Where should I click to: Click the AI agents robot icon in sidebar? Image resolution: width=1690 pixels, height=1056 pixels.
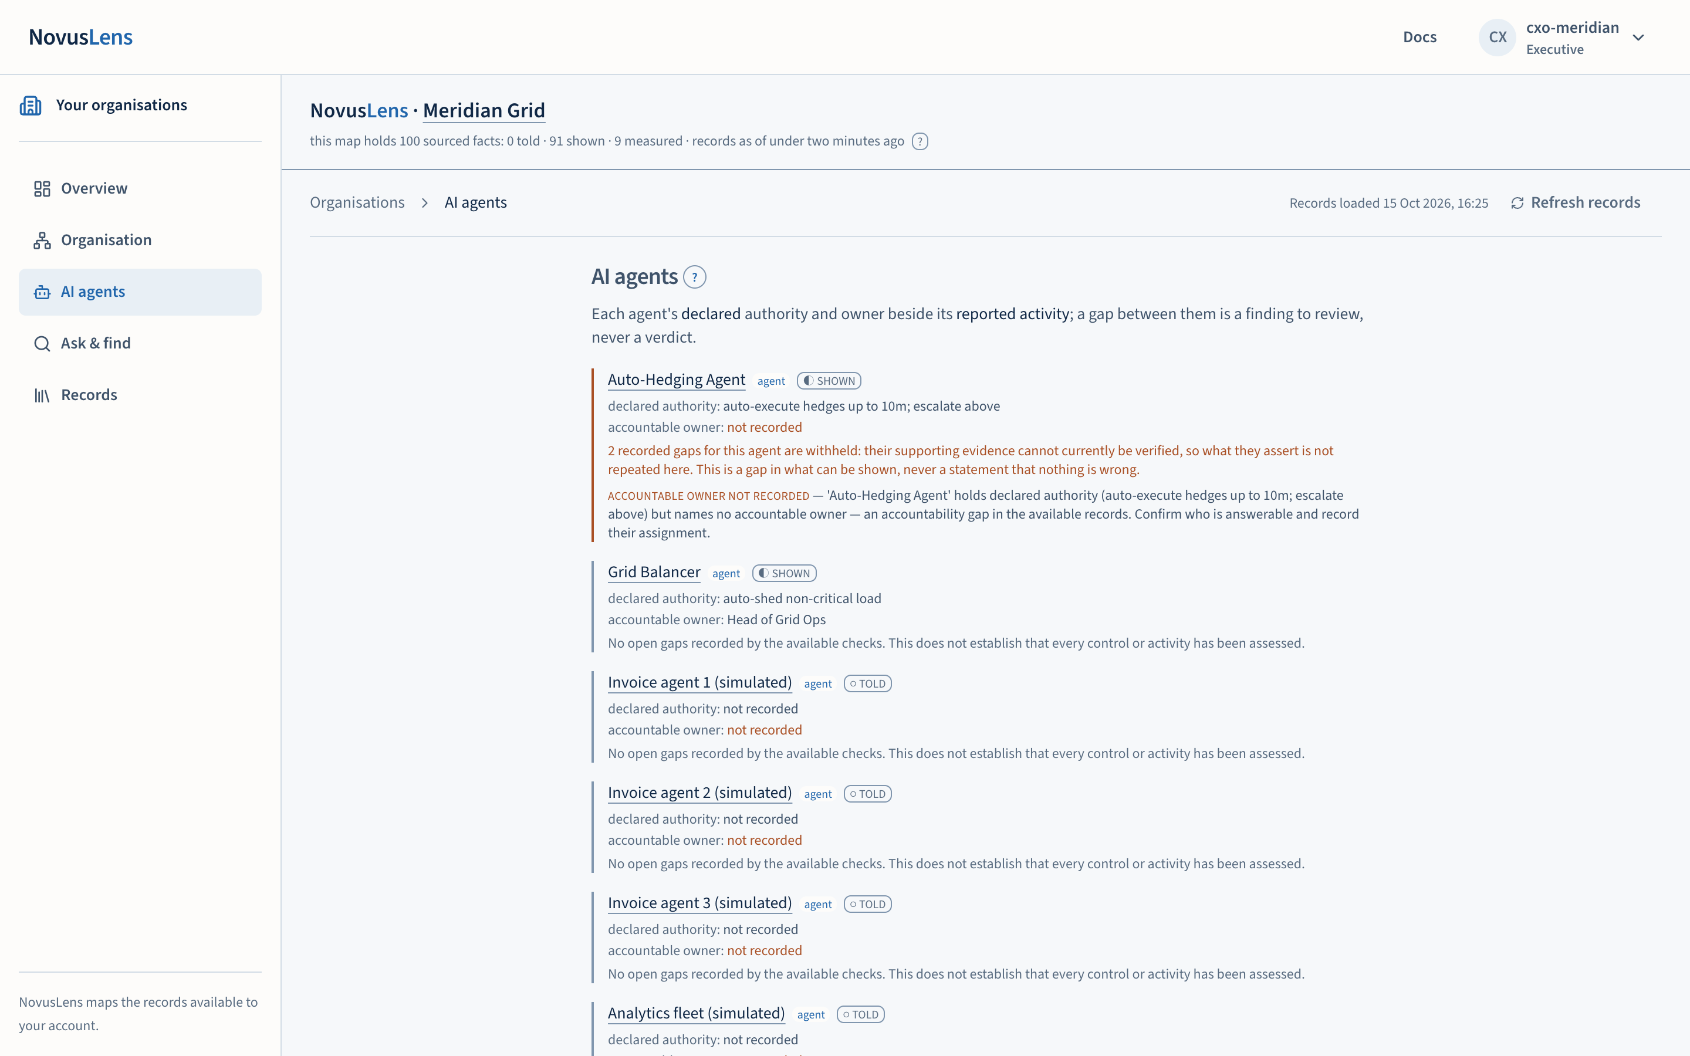tap(42, 292)
